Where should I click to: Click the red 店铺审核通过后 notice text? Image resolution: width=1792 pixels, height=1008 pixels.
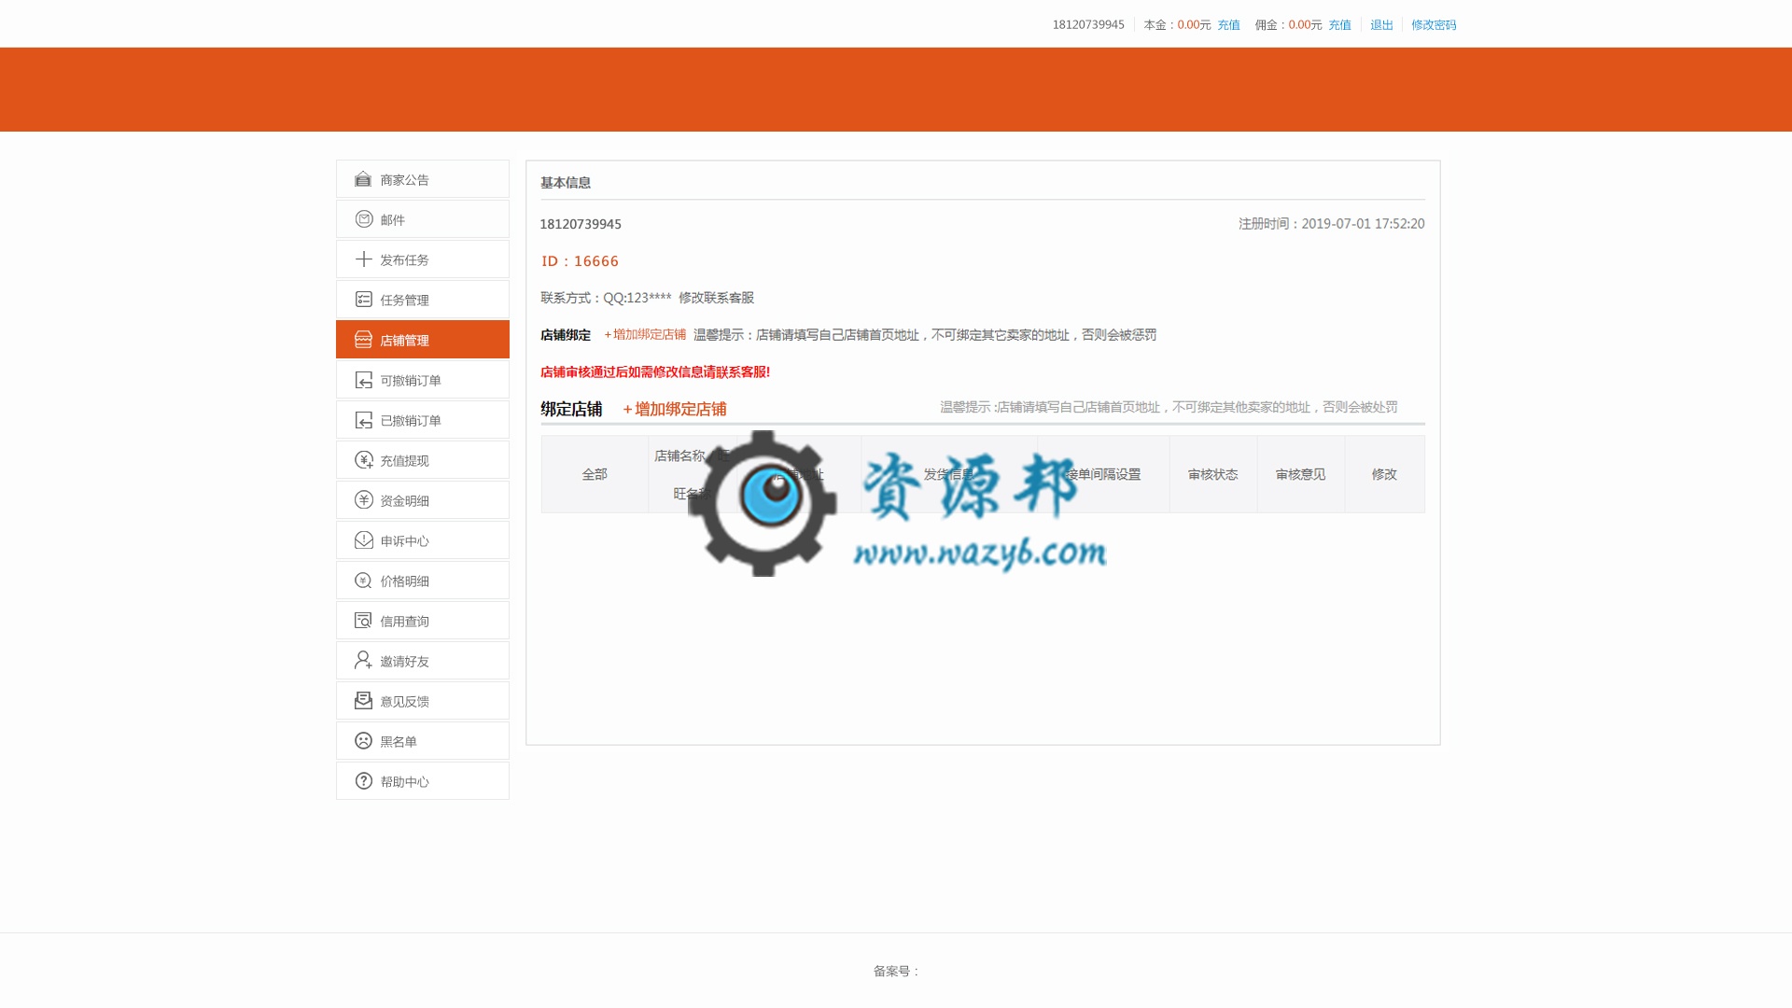click(x=655, y=371)
